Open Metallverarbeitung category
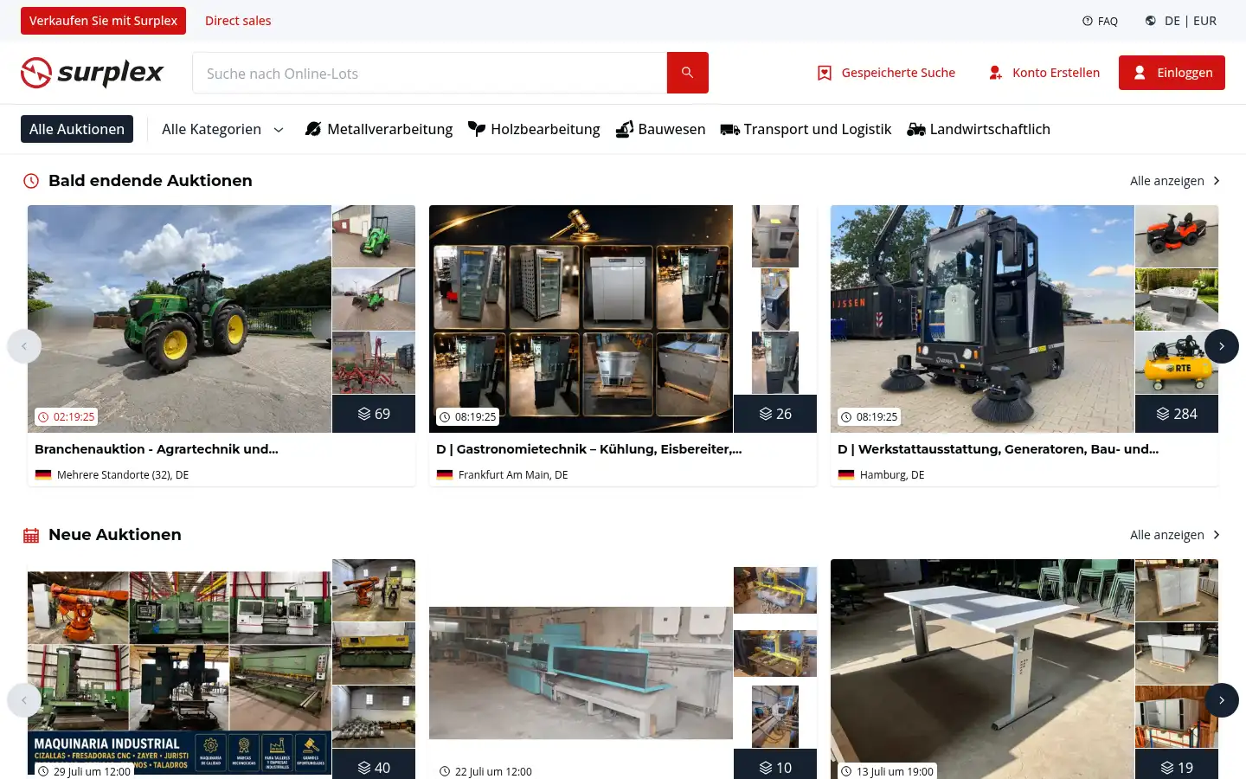1246x779 pixels. tap(379, 129)
